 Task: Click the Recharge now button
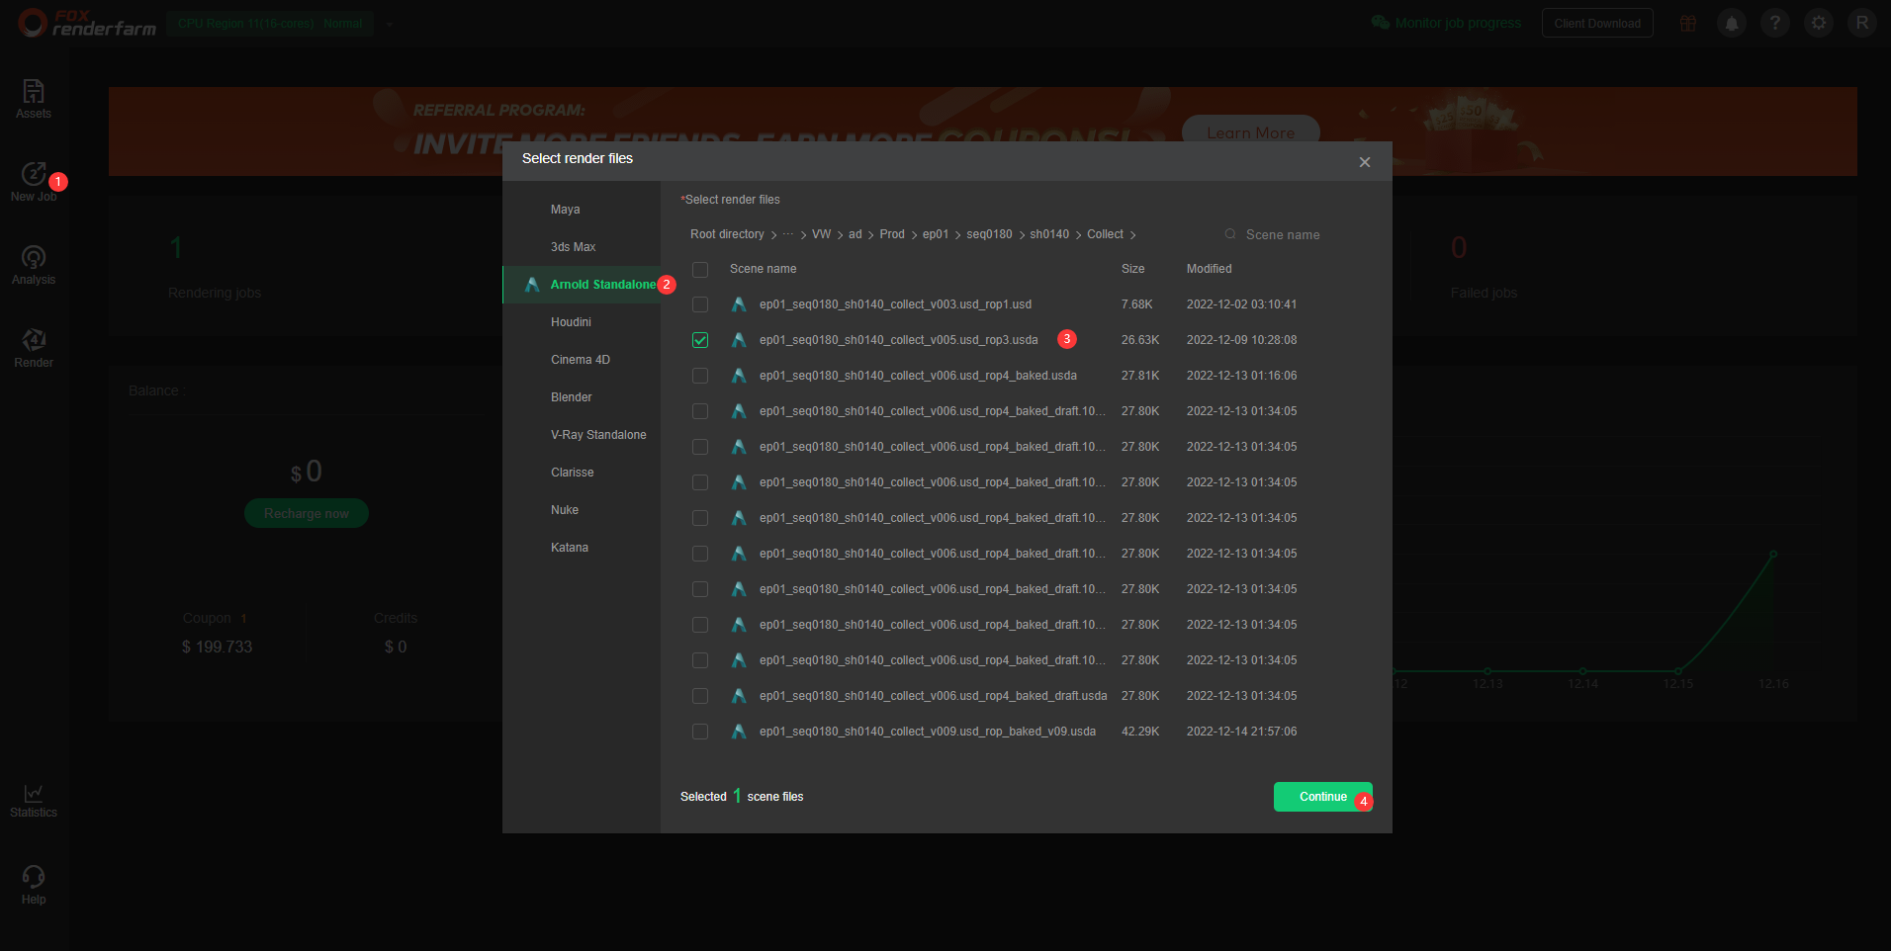coord(307,513)
